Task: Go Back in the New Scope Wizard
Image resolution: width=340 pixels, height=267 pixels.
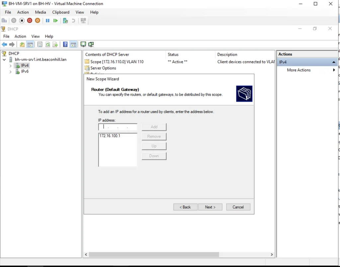Action: tap(185, 207)
